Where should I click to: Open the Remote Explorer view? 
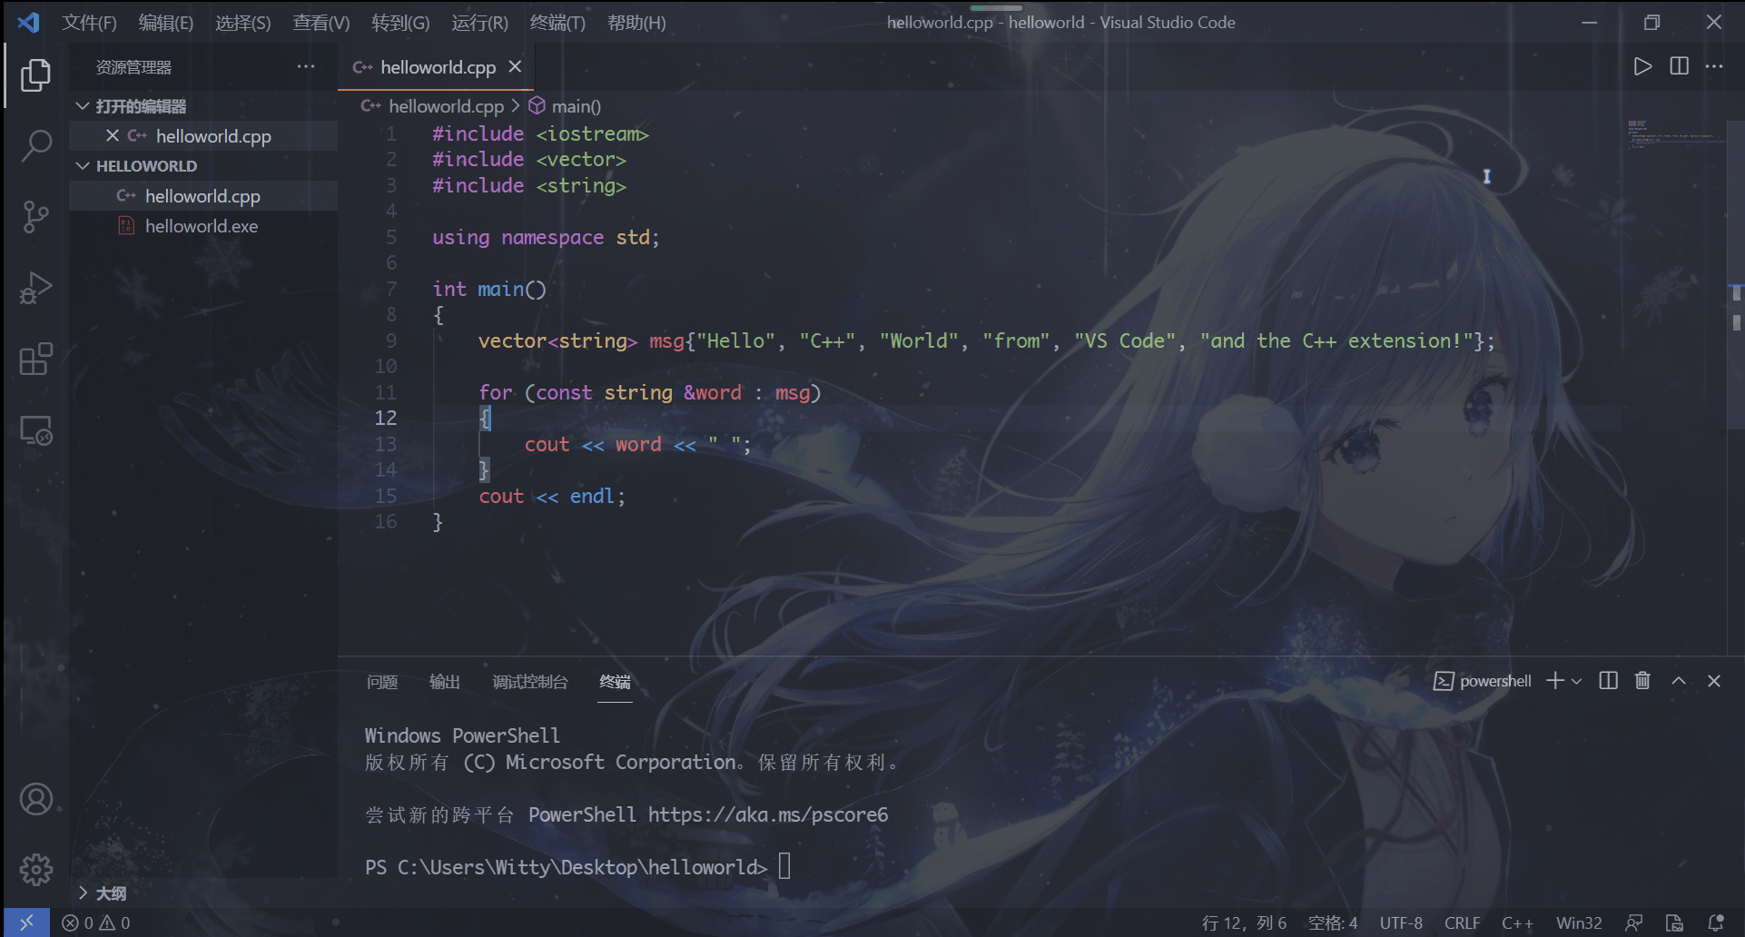coord(35,430)
